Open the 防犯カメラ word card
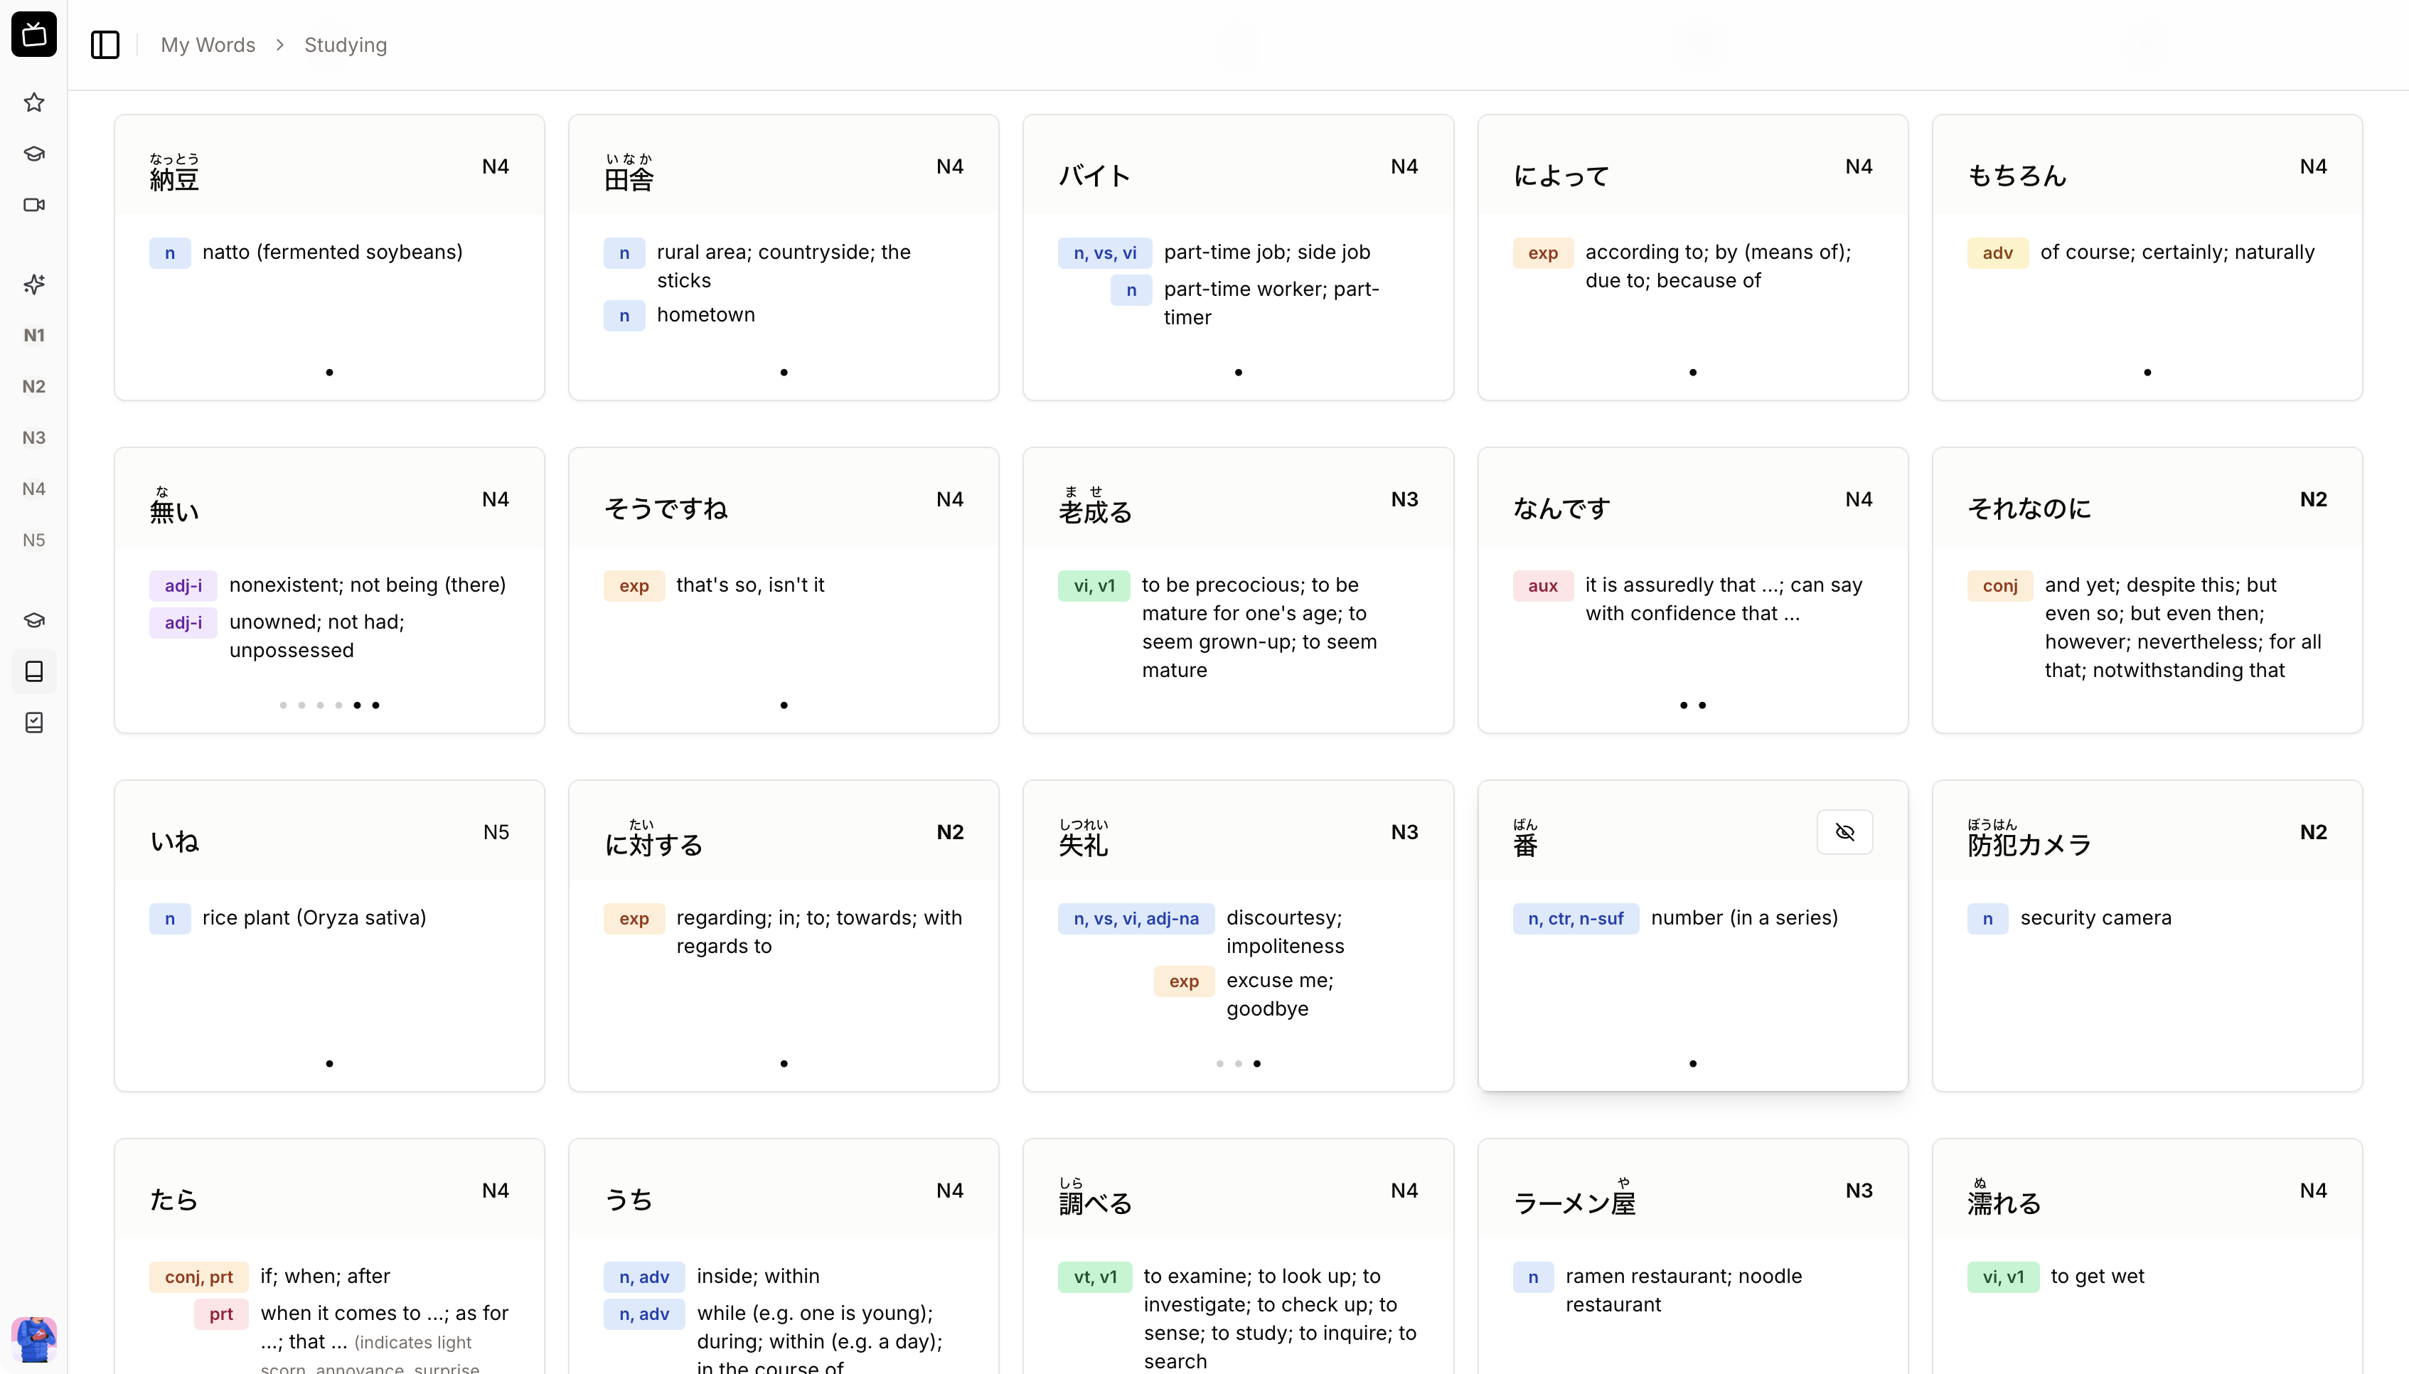 (x=2147, y=935)
